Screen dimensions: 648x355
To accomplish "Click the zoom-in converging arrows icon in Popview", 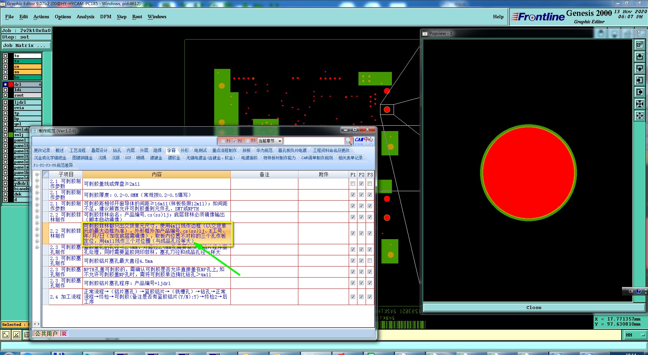I will (640, 104).
